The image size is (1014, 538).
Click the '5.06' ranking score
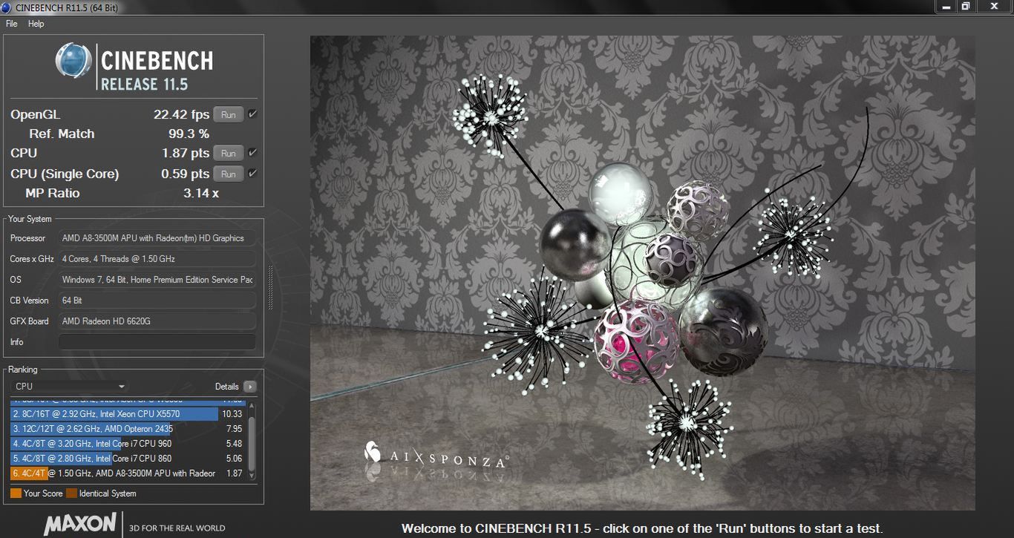tap(234, 459)
